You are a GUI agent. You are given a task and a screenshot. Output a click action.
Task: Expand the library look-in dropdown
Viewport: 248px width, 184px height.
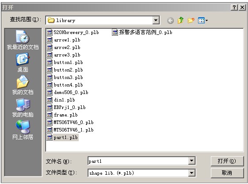156,20
